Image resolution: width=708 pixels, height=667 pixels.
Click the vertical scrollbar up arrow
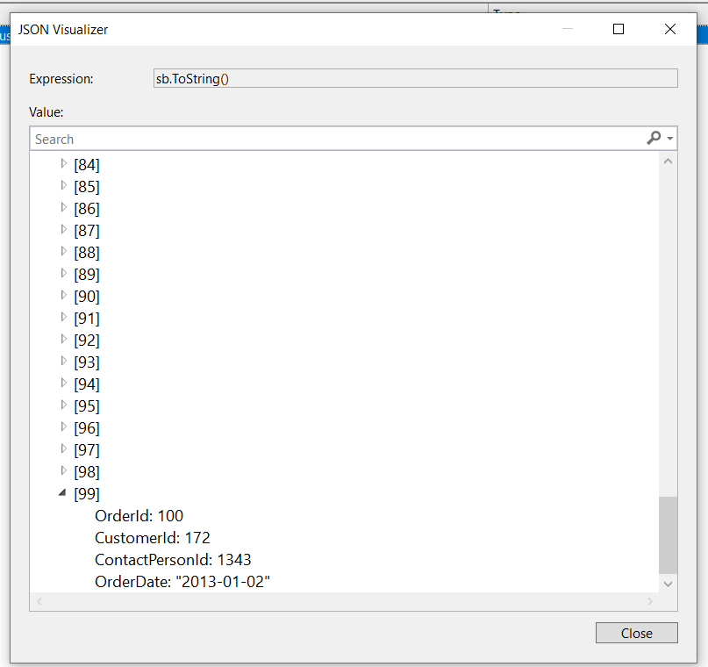(x=669, y=161)
